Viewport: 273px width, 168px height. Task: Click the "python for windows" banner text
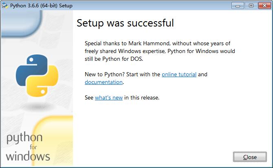click(x=28, y=146)
